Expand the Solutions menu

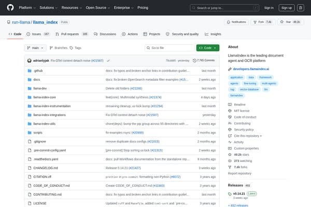[x=48, y=8]
